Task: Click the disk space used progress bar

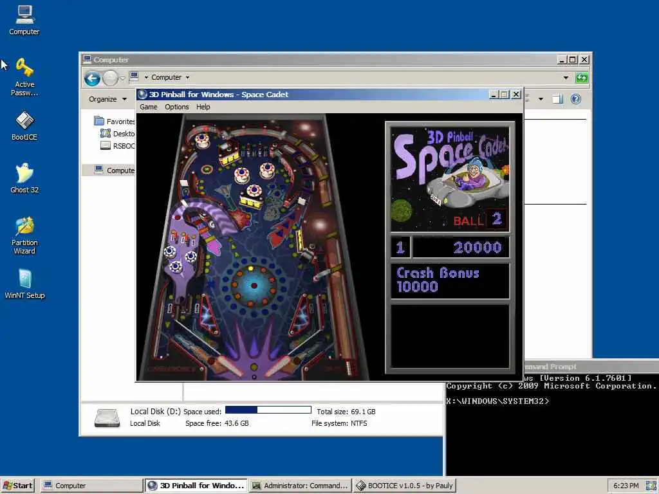Action: [x=268, y=410]
